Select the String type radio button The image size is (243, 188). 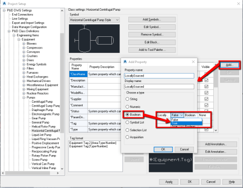pyautogui.click(x=127, y=99)
